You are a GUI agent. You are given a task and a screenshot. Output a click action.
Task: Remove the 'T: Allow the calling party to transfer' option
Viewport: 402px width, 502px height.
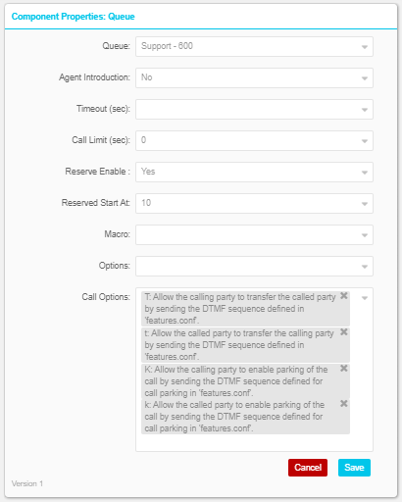pos(344,296)
